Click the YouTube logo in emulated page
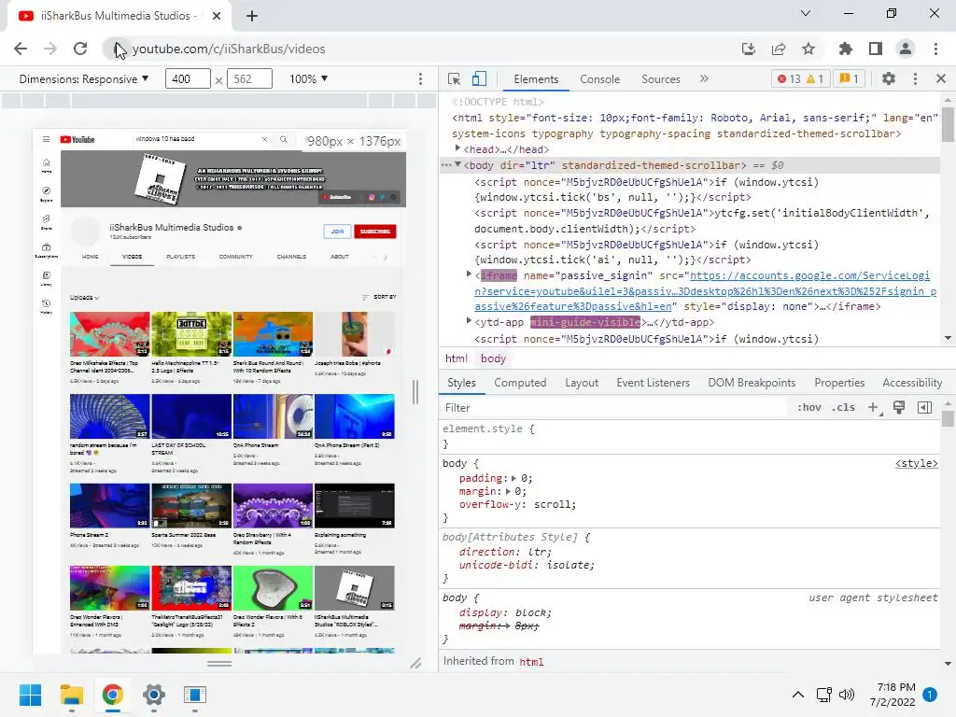Viewport: 956px width, 717px height. pyautogui.click(x=77, y=139)
